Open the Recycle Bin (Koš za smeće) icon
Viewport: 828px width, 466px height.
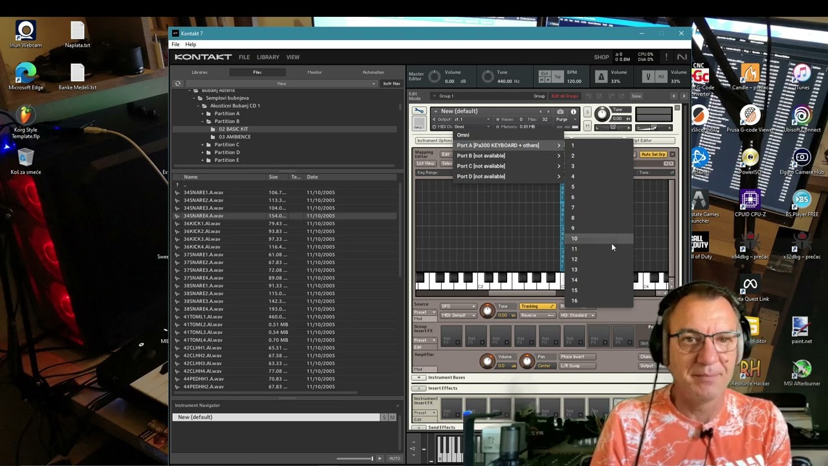[x=25, y=162]
